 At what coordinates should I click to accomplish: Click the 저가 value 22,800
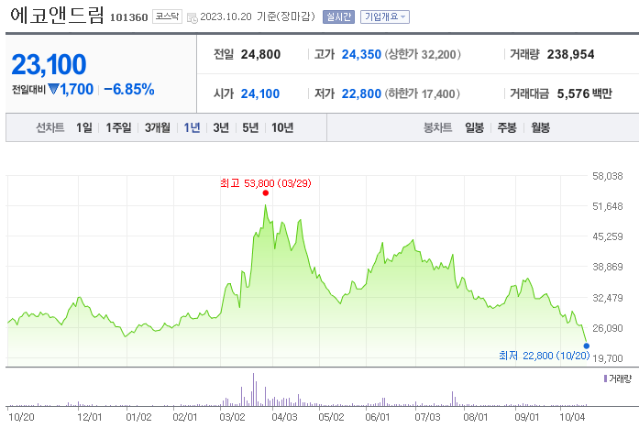click(x=361, y=94)
